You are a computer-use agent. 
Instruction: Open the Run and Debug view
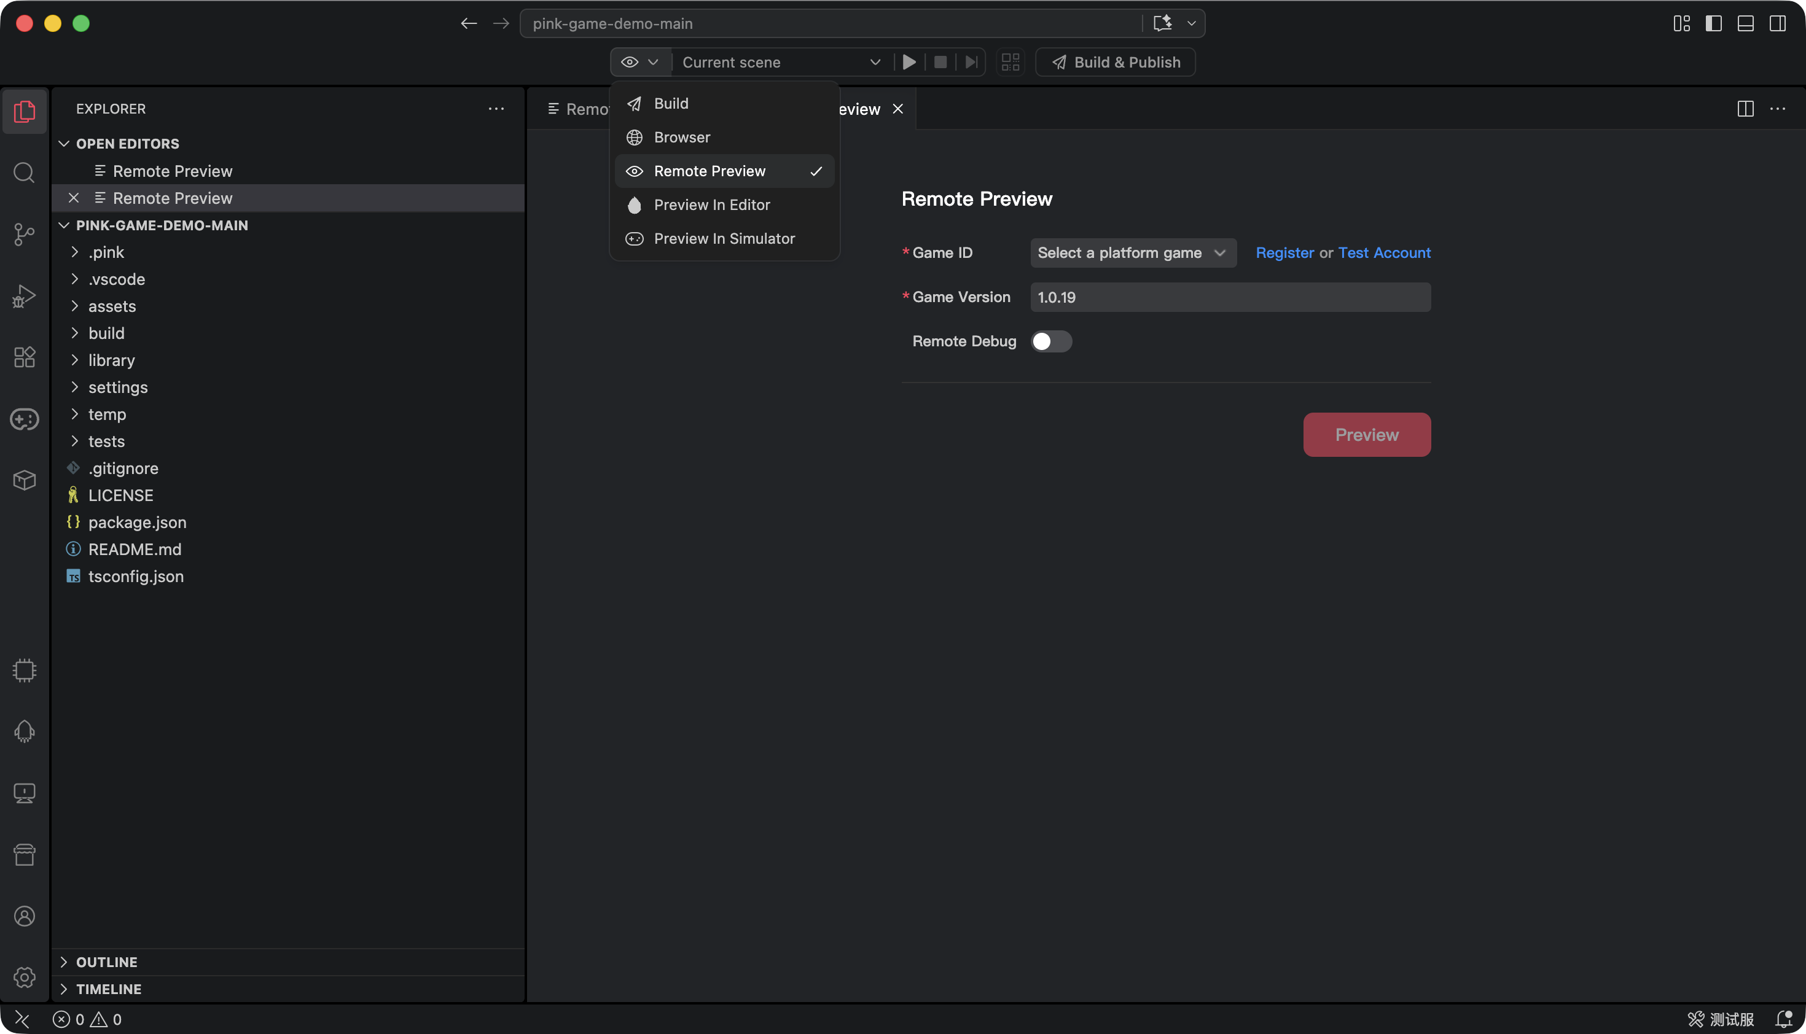click(x=24, y=295)
